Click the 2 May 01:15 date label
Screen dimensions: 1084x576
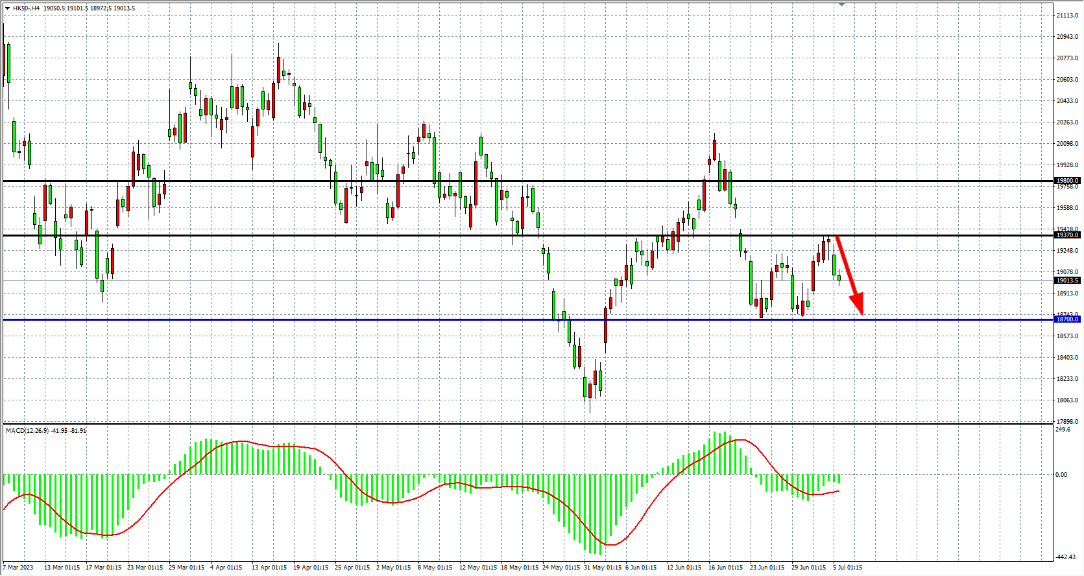(x=393, y=568)
